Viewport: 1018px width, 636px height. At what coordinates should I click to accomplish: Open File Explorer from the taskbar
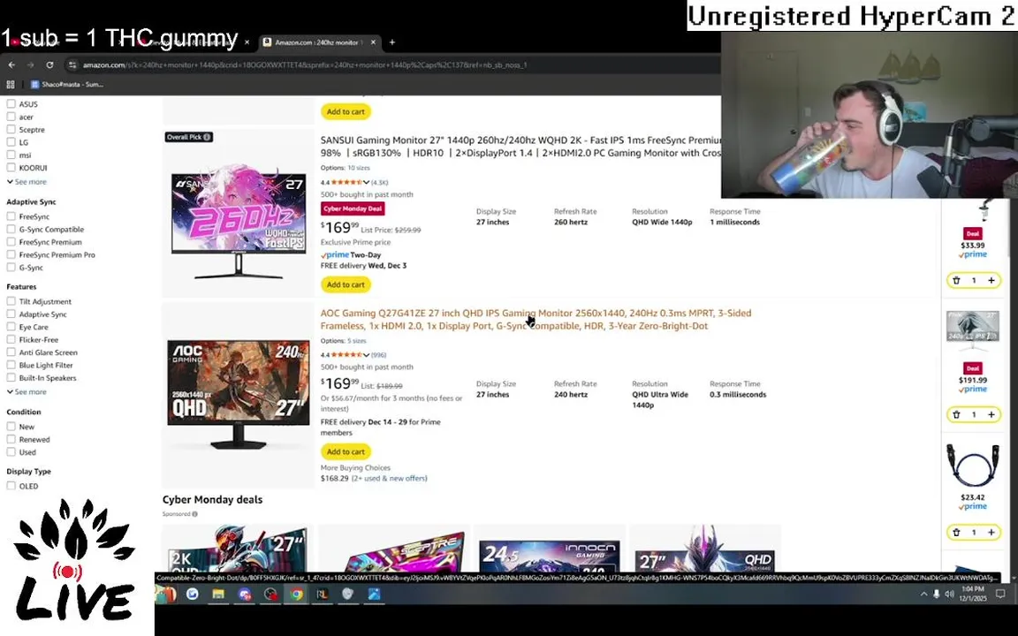[x=218, y=594]
